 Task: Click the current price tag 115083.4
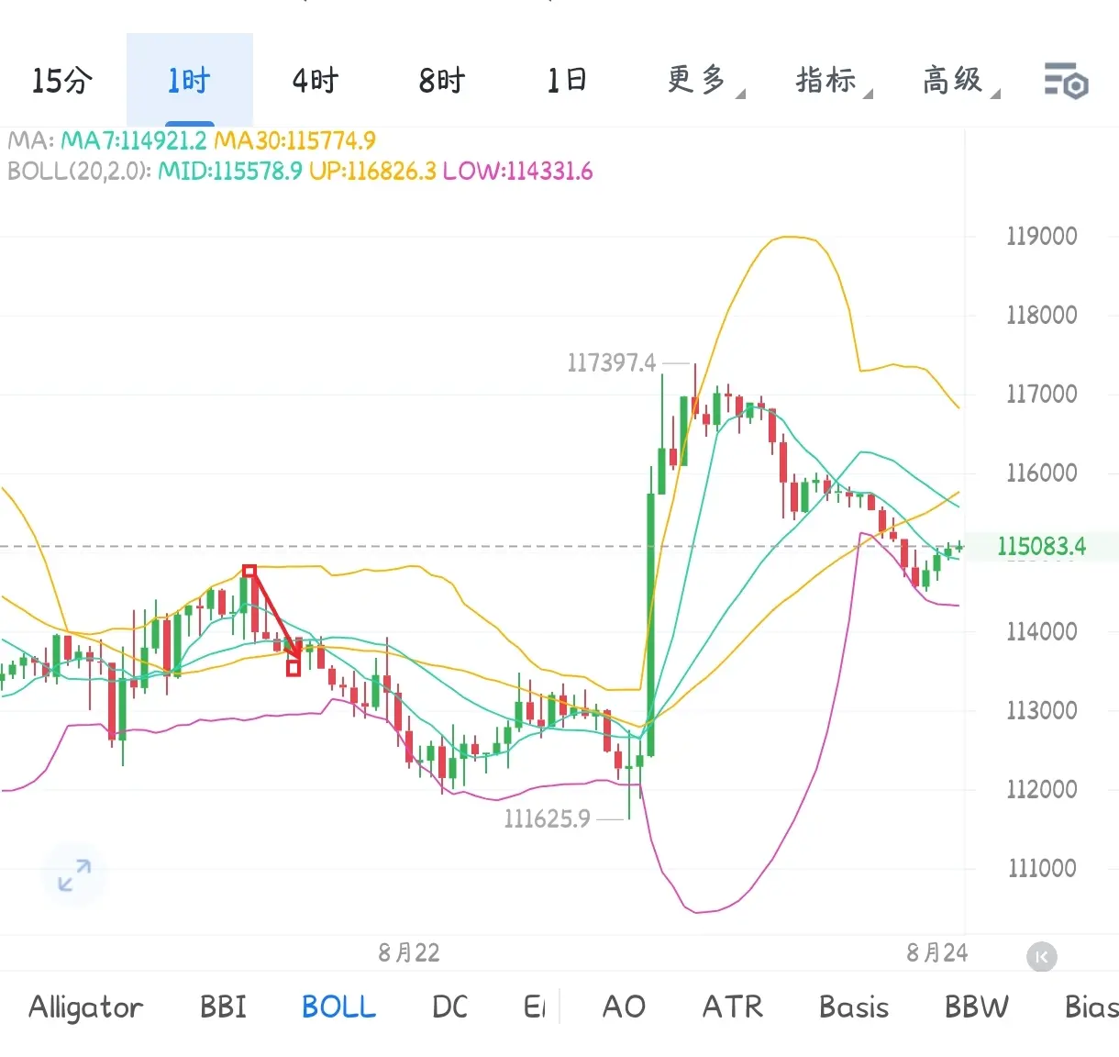coord(1042,547)
